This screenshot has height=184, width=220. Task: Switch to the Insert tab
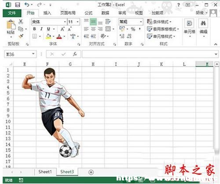(x=47, y=13)
